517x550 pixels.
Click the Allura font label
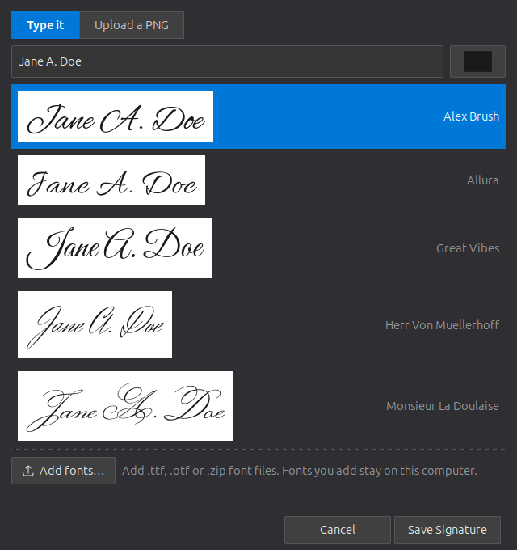click(x=483, y=180)
